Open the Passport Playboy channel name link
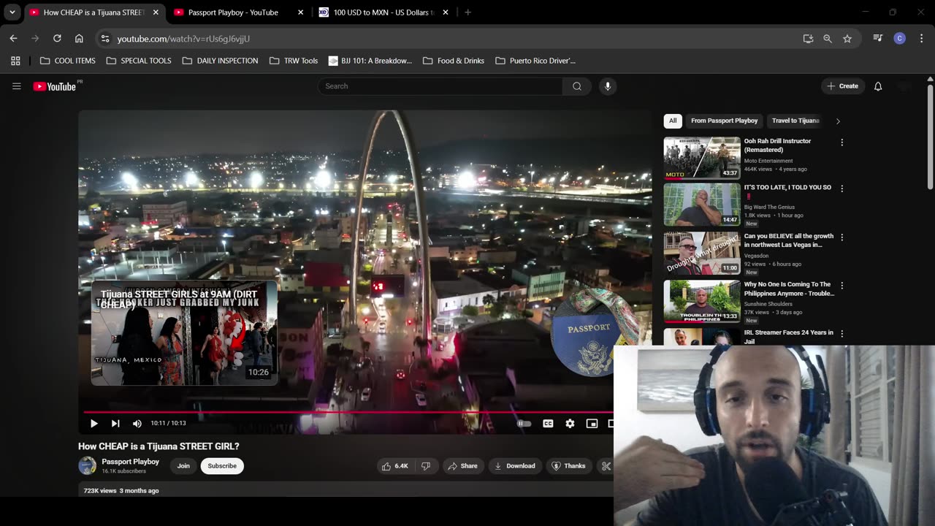This screenshot has height=526, width=935. [130, 462]
